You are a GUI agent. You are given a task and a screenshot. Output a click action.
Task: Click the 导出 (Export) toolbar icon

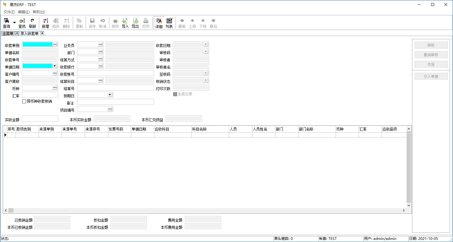pos(135,23)
